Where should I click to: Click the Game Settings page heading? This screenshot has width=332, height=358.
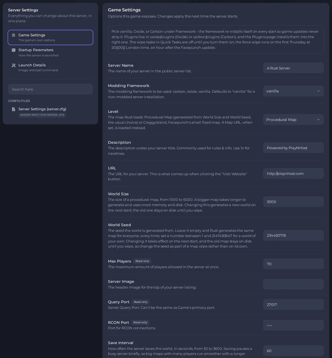pos(124,10)
